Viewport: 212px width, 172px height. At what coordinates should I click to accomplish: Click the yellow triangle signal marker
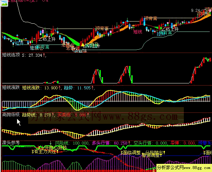(83, 44)
